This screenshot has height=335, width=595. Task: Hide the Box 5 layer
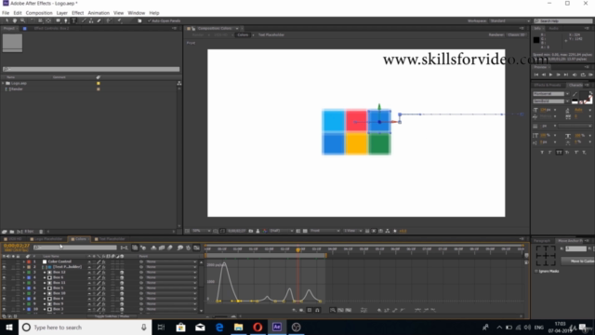coord(4,288)
